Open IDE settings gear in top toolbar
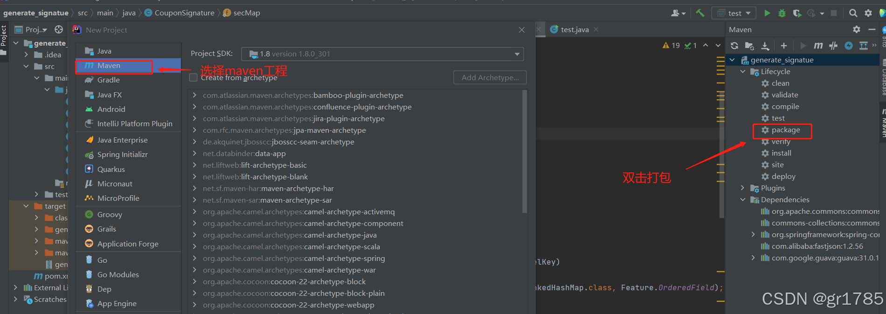886x314 pixels. coord(868,13)
